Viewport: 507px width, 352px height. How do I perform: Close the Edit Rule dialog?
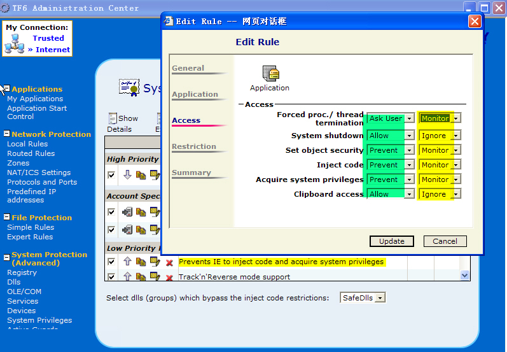pos(475,22)
